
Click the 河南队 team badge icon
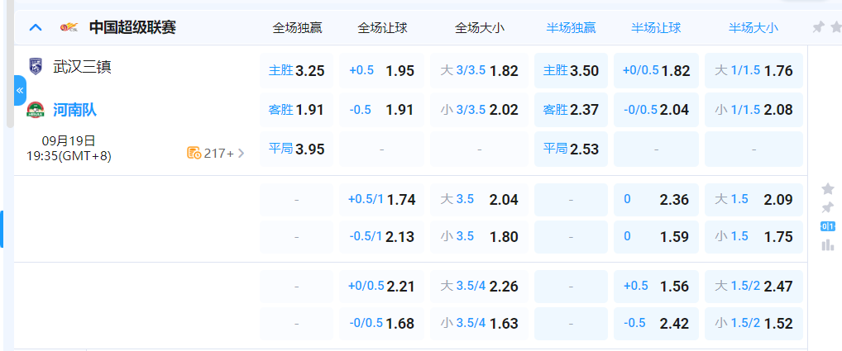(x=35, y=110)
